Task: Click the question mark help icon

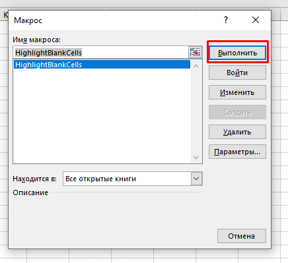Action: tap(226, 20)
